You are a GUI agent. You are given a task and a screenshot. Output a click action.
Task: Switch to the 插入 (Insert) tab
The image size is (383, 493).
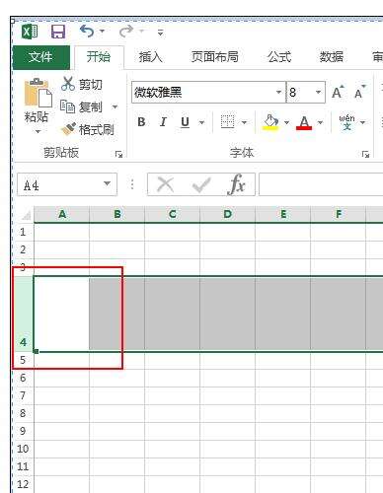[150, 57]
